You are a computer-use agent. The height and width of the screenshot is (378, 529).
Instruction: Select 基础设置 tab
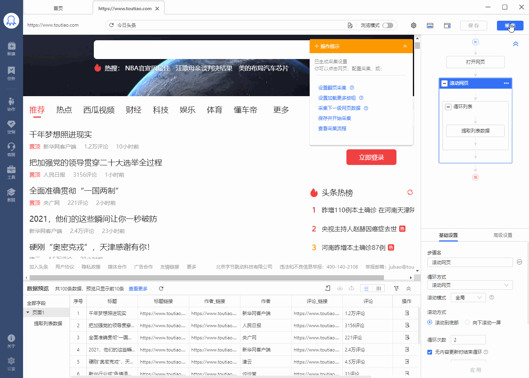coord(448,235)
